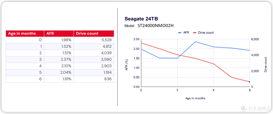This screenshot has height=114, width=273.
Task: Select the AFR table column header
Action: tap(59, 34)
